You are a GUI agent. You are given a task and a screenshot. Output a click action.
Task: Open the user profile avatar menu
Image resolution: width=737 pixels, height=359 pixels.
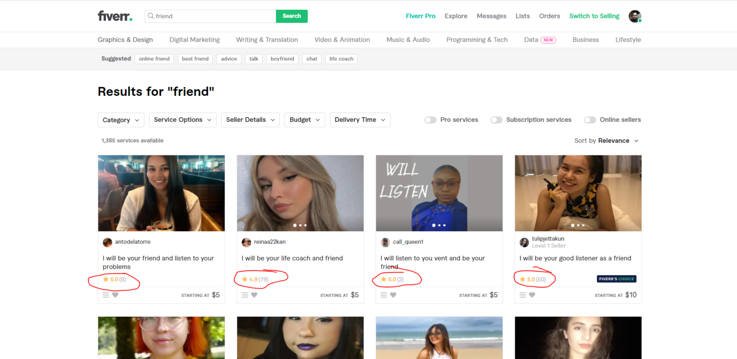634,16
